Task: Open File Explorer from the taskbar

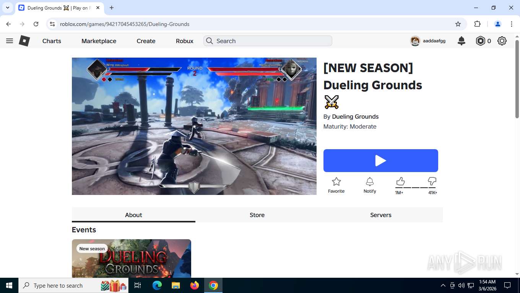Action: [x=176, y=285]
